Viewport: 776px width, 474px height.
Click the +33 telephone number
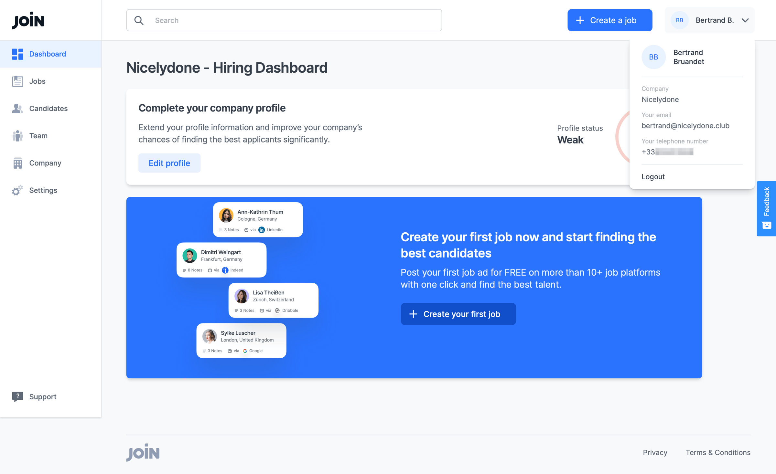(667, 152)
